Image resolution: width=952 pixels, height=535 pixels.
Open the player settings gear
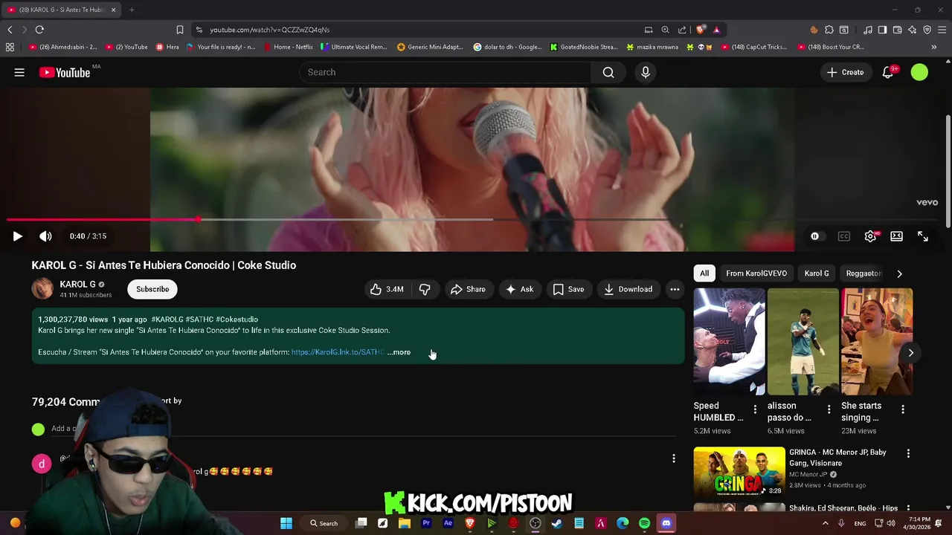pos(870,236)
